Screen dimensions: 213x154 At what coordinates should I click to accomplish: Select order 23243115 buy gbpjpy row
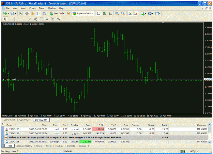point(106,133)
